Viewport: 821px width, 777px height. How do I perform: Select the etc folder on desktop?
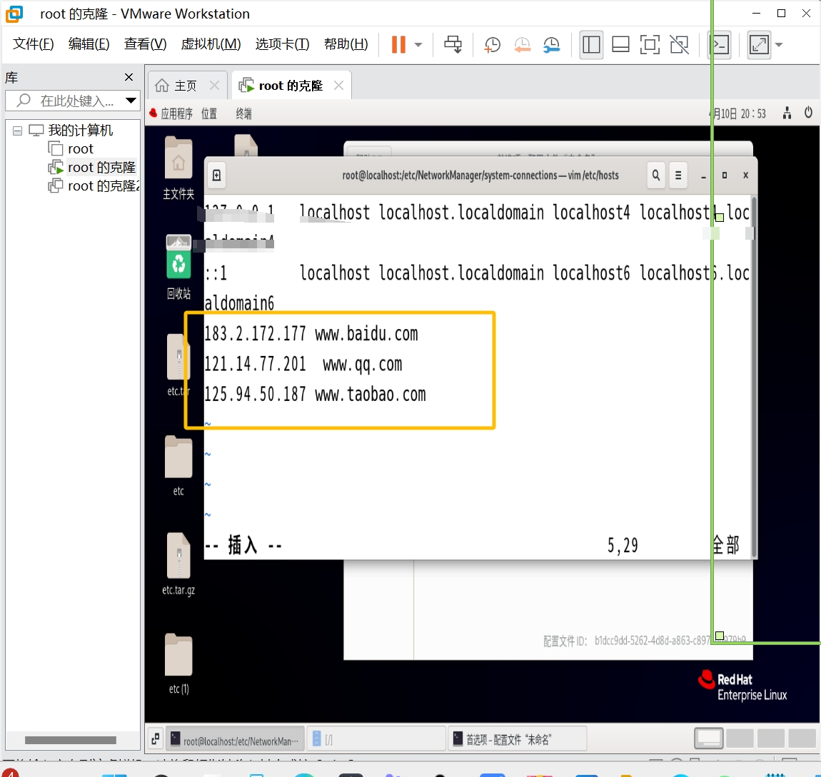click(178, 466)
